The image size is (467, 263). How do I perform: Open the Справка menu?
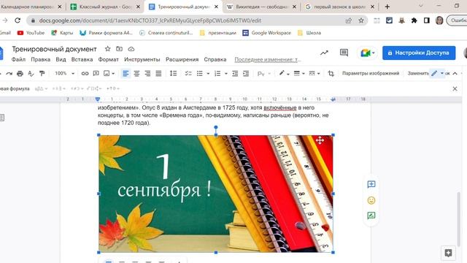(215, 59)
